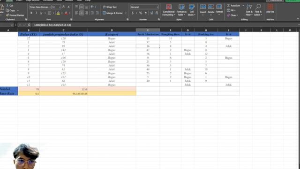The height and width of the screenshot is (169, 300).
Task: Open the AutoSum dropdown arrow
Action: coord(243,6)
